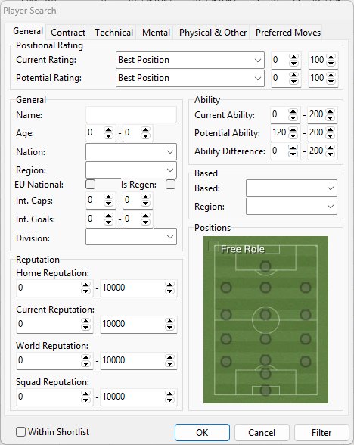Enable the Free Role checkbox
This screenshot has width=354, height=445.
click(213, 246)
